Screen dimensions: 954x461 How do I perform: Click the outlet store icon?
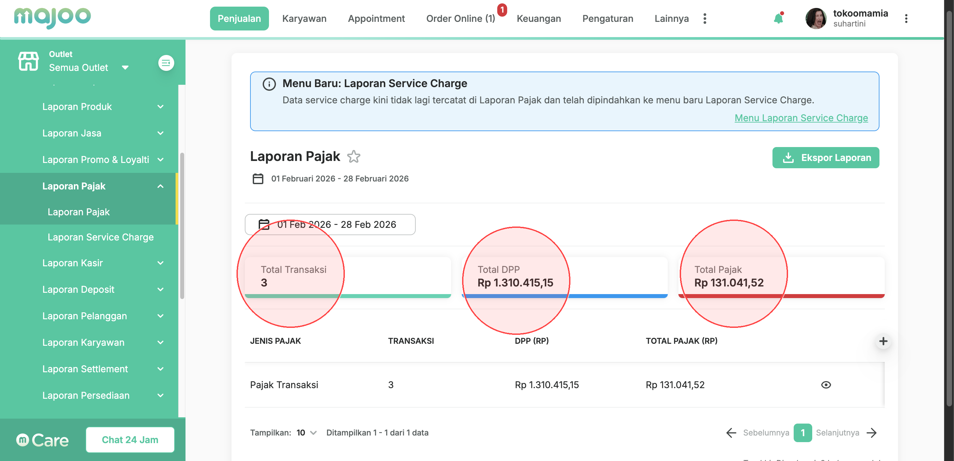click(x=28, y=62)
